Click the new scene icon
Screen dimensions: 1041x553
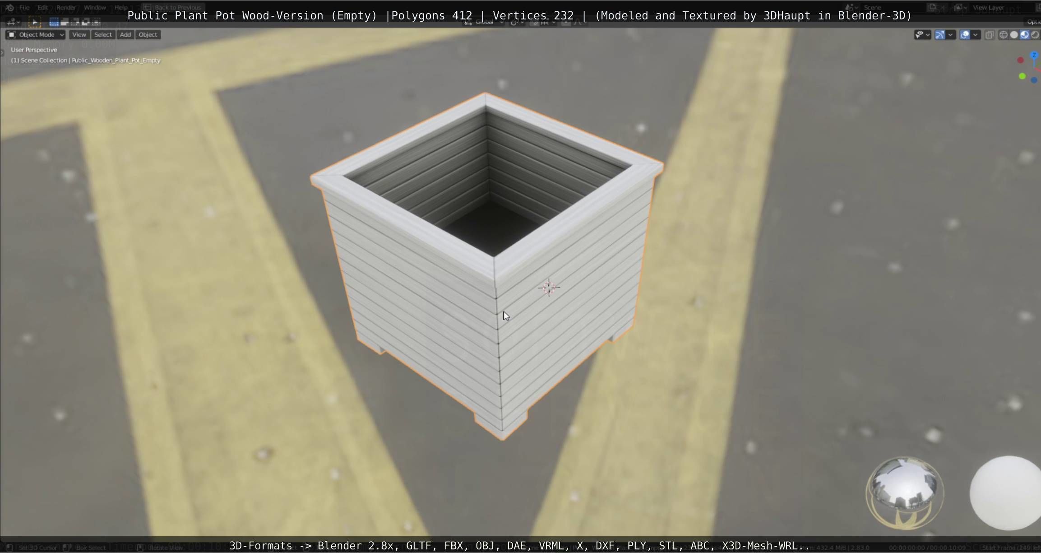pos(932,7)
